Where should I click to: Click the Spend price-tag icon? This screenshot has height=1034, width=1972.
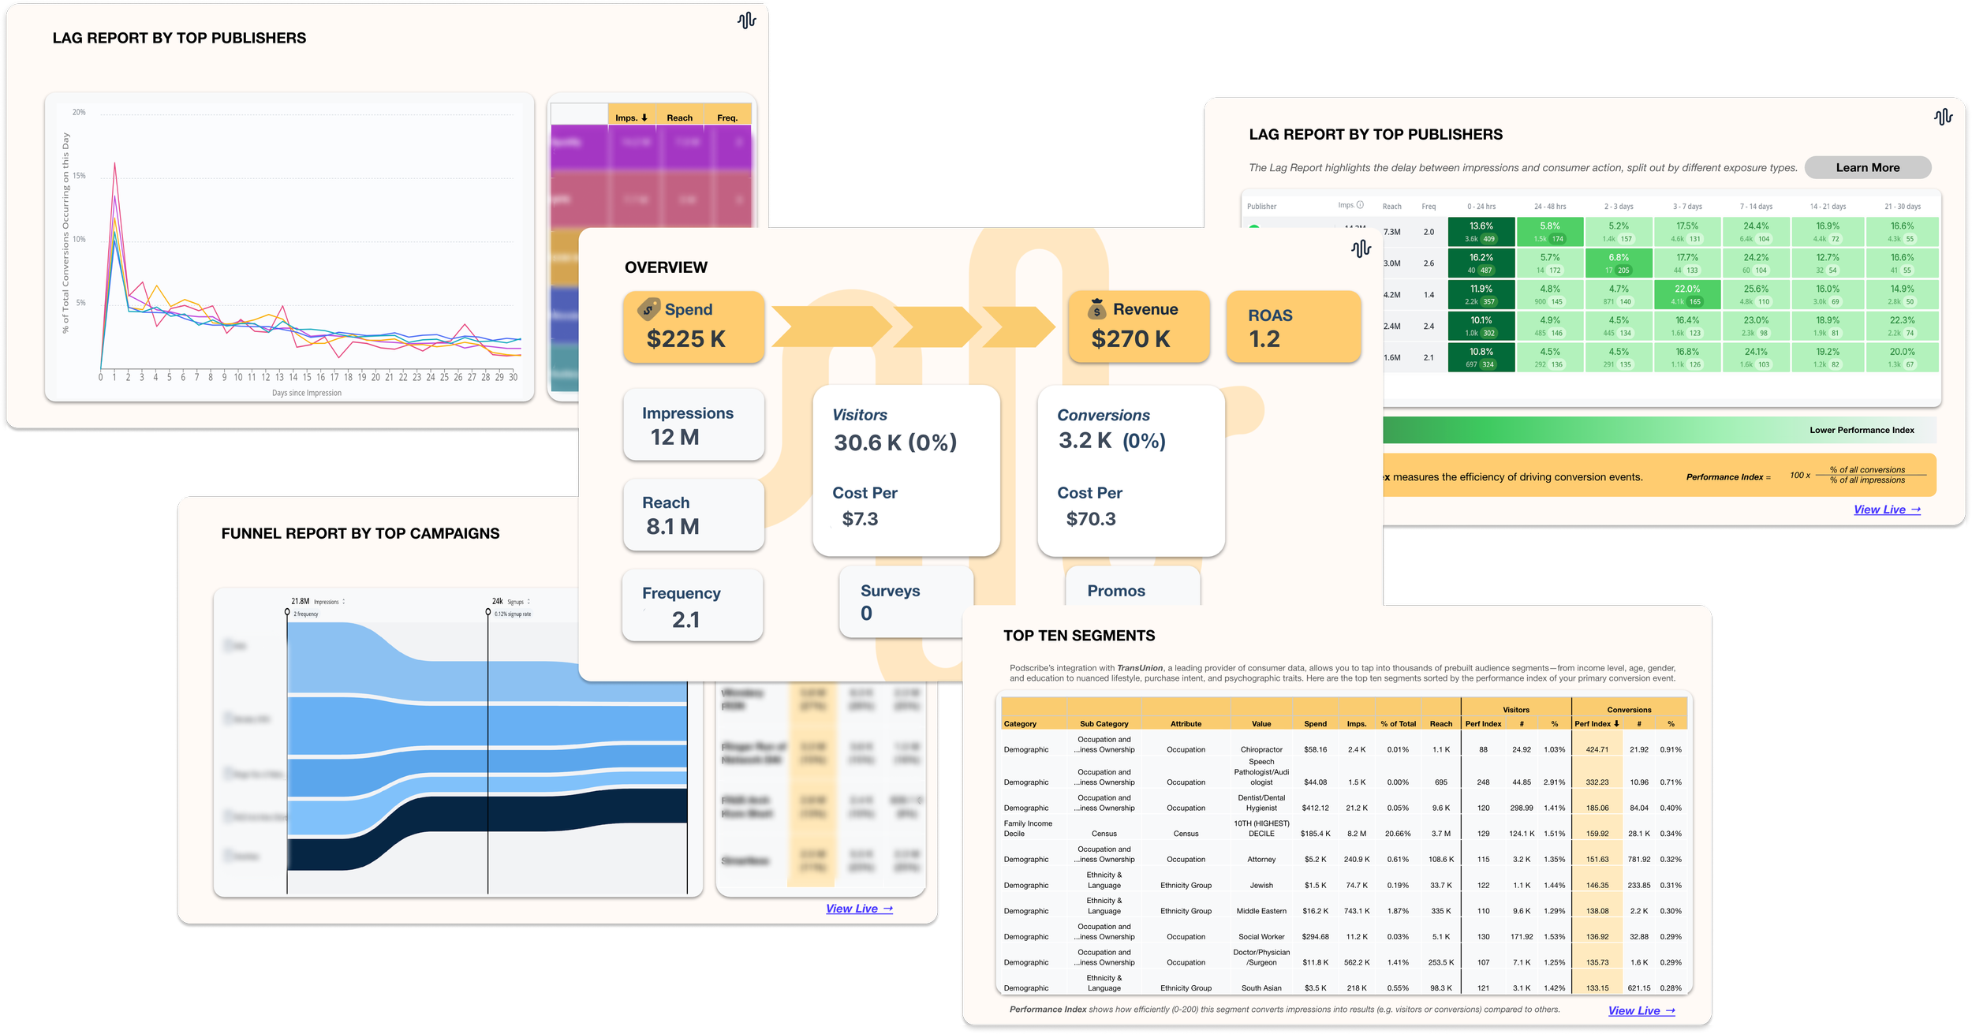click(648, 308)
